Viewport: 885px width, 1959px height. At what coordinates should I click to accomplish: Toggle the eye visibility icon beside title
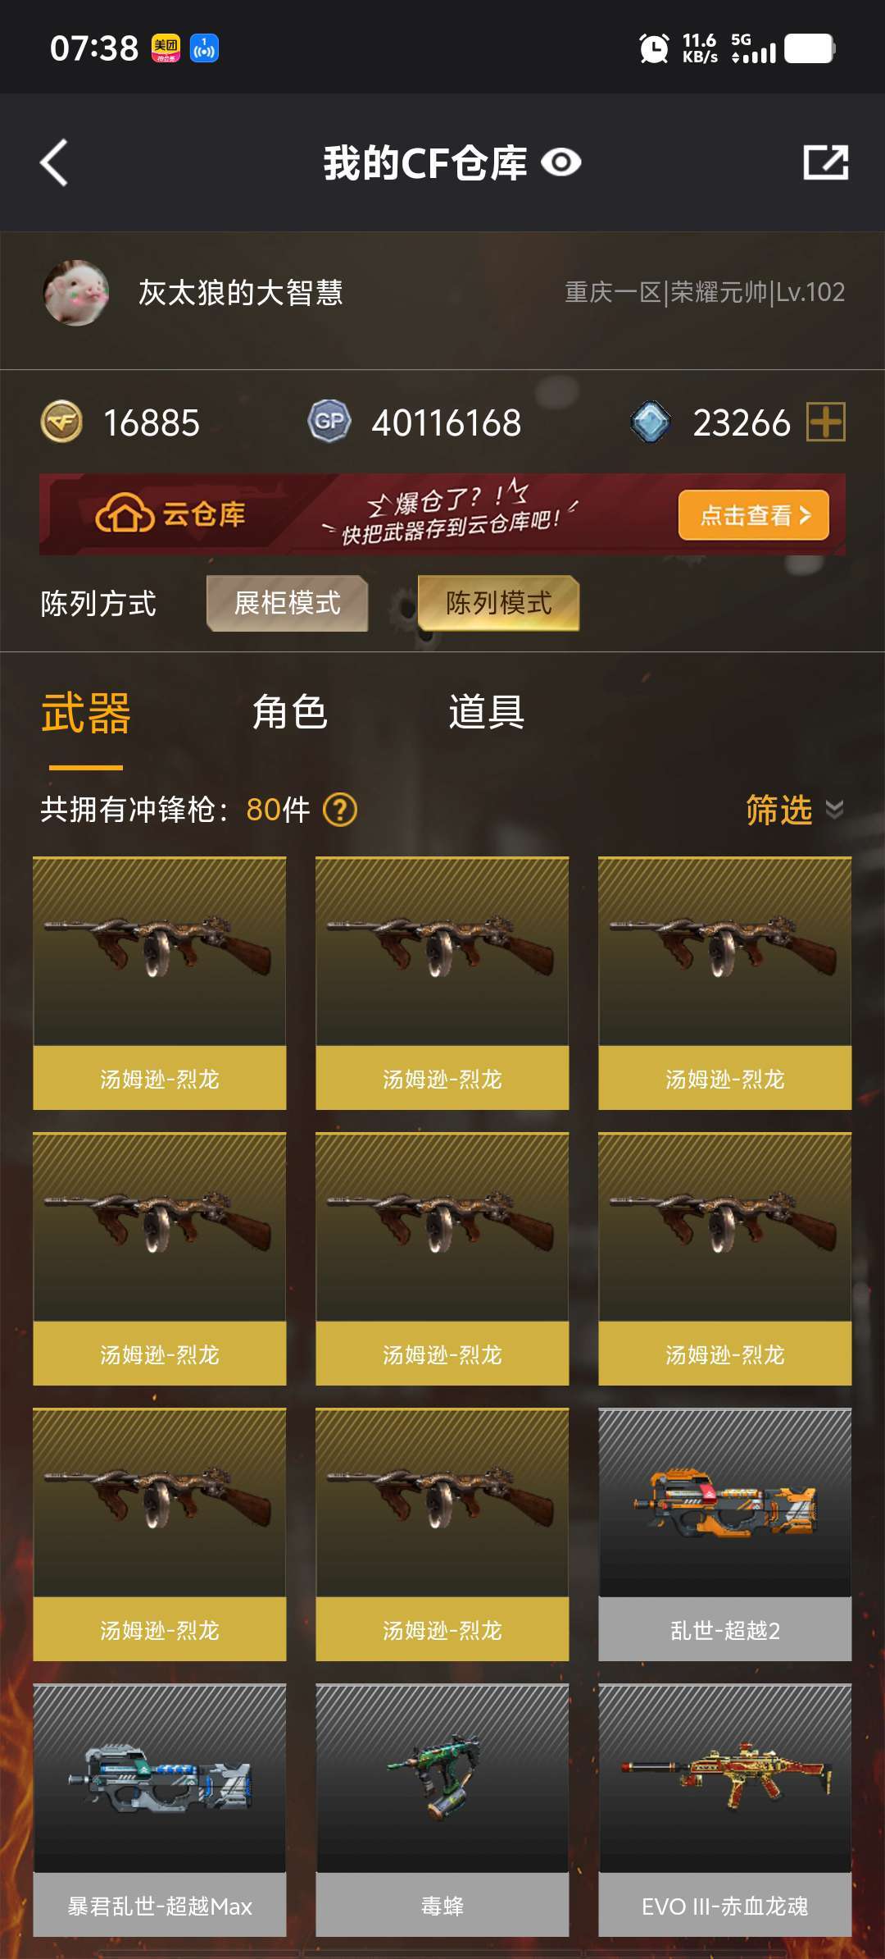pos(561,162)
